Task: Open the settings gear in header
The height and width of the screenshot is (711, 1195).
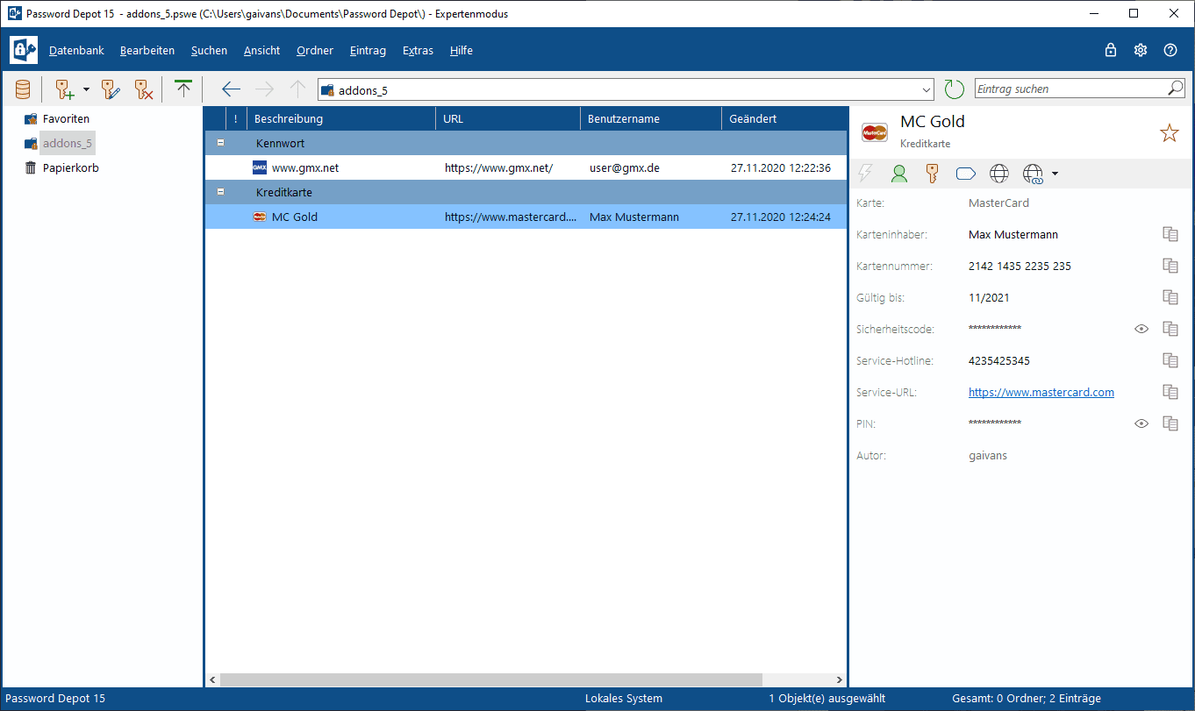Action: [x=1141, y=50]
